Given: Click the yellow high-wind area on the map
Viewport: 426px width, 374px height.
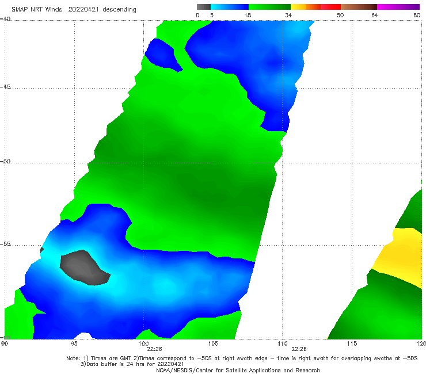Looking at the screenshot, I should (400, 257).
